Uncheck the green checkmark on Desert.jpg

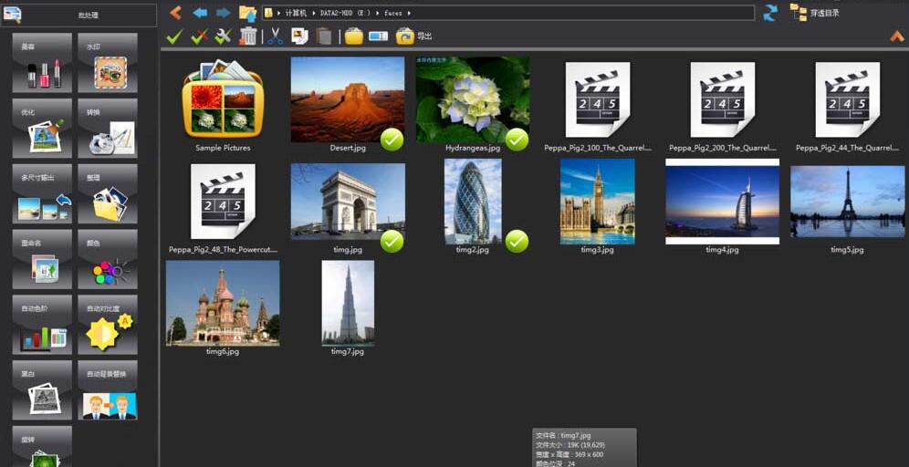click(392, 140)
